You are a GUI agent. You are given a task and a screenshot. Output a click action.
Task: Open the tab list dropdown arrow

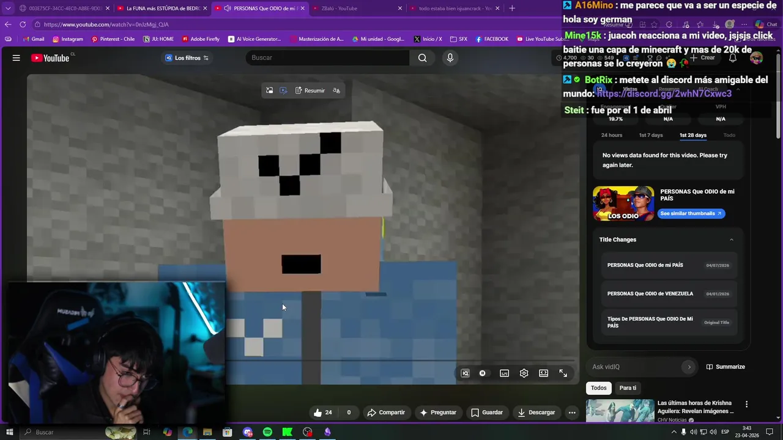pos(8,8)
